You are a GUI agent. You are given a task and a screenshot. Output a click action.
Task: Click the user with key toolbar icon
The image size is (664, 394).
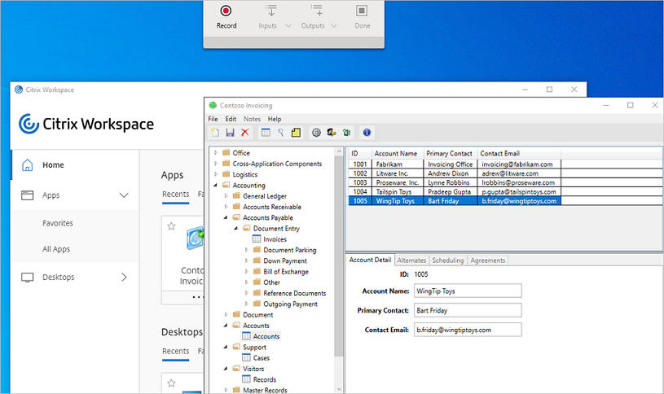331,133
